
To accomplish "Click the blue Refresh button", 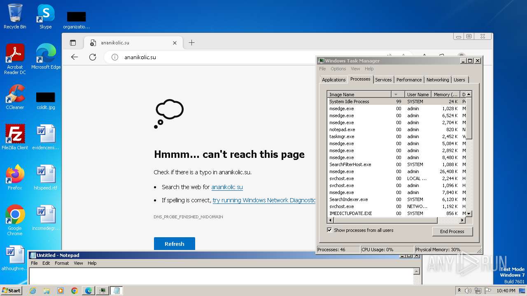I will [175, 244].
